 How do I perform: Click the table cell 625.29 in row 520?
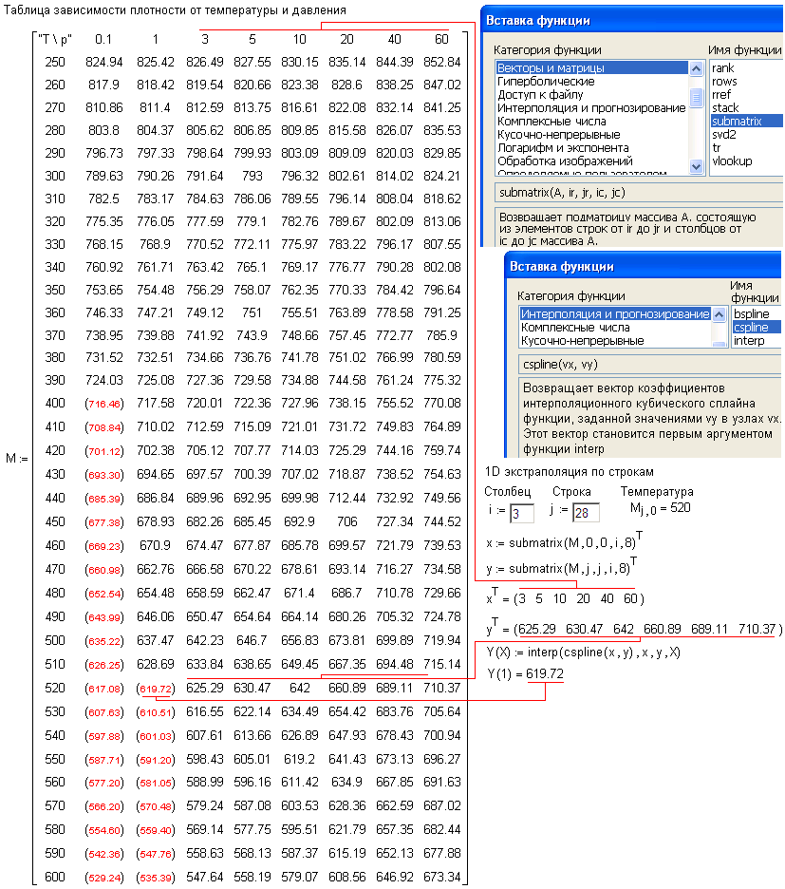[205, 688]
